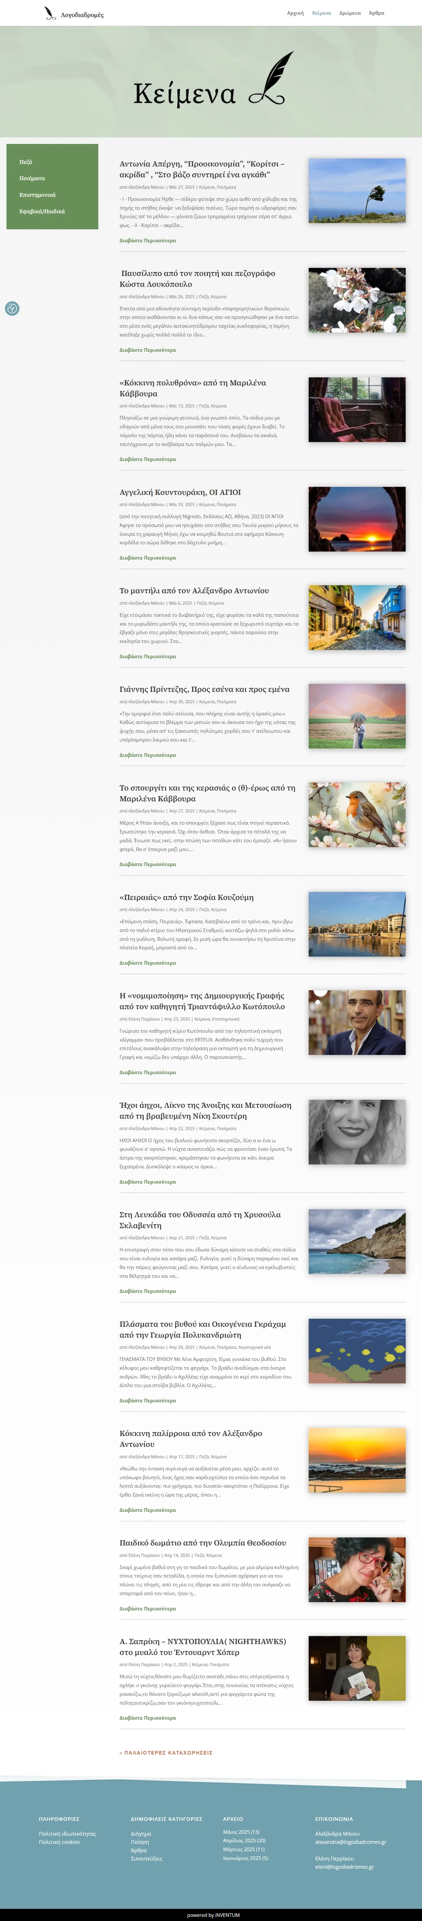Click the alexandra@logodiadromes.gr email link
The image size is (422, 1921).
click(x=350, y=1842)
